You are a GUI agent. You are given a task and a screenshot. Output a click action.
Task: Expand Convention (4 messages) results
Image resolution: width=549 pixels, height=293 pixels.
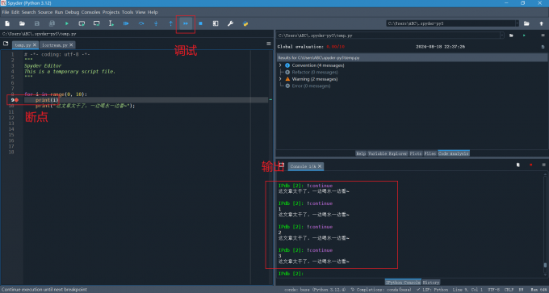point(280,65)
